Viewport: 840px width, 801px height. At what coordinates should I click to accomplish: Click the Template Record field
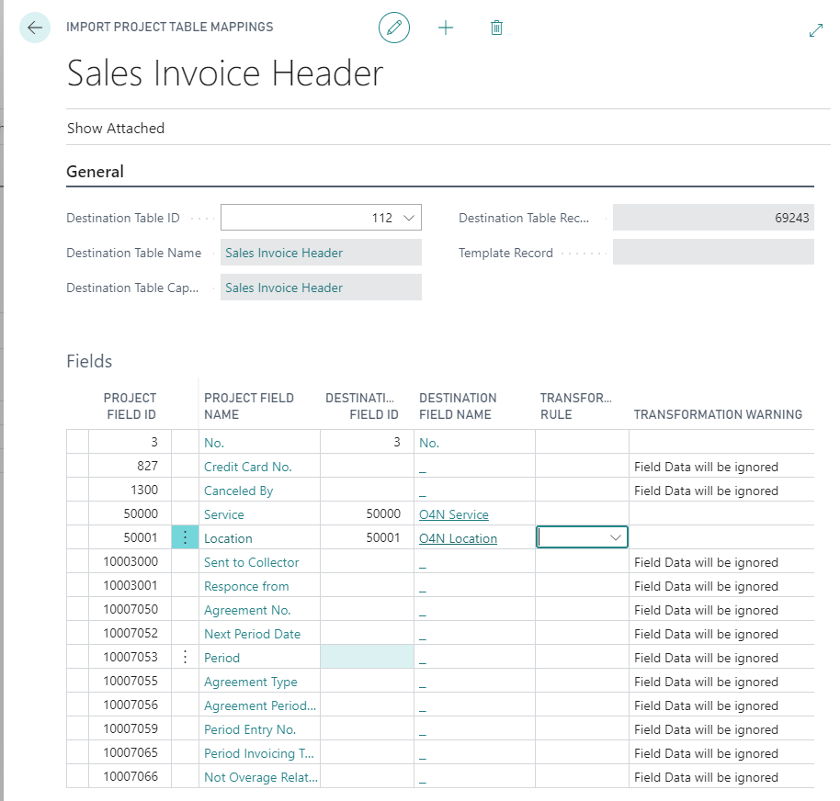(x=712, y=253)
